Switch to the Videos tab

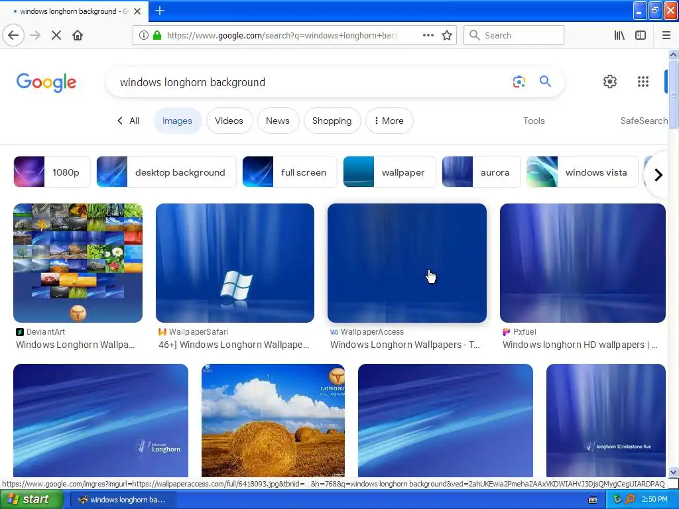[229, 121]
